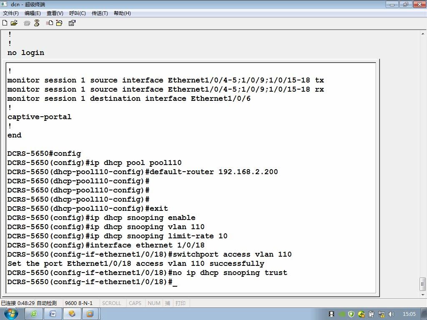Click the default-router 192.168.2.200 line

coord(143,172)
